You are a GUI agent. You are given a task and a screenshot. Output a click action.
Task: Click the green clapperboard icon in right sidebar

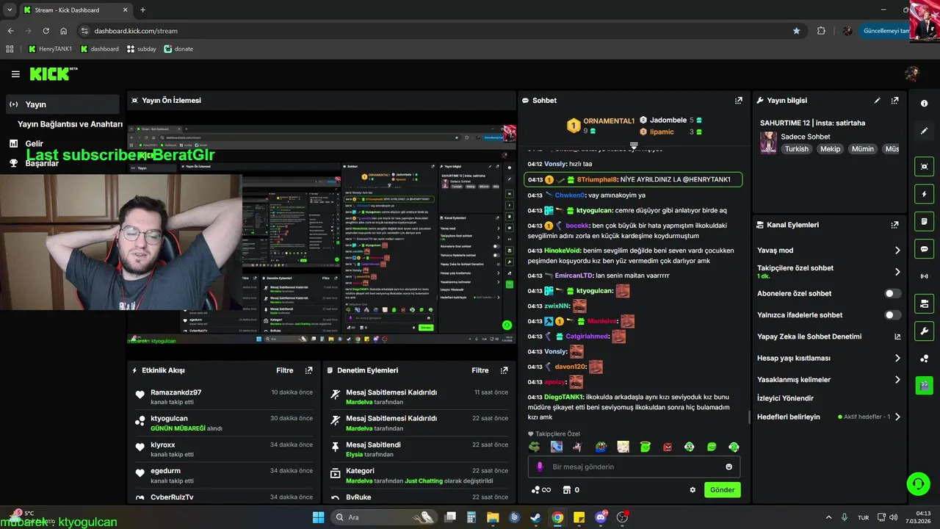click(924, 385)
